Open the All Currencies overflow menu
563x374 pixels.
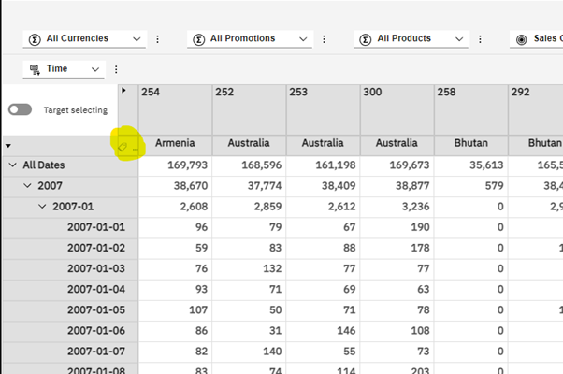pos(157,39)
